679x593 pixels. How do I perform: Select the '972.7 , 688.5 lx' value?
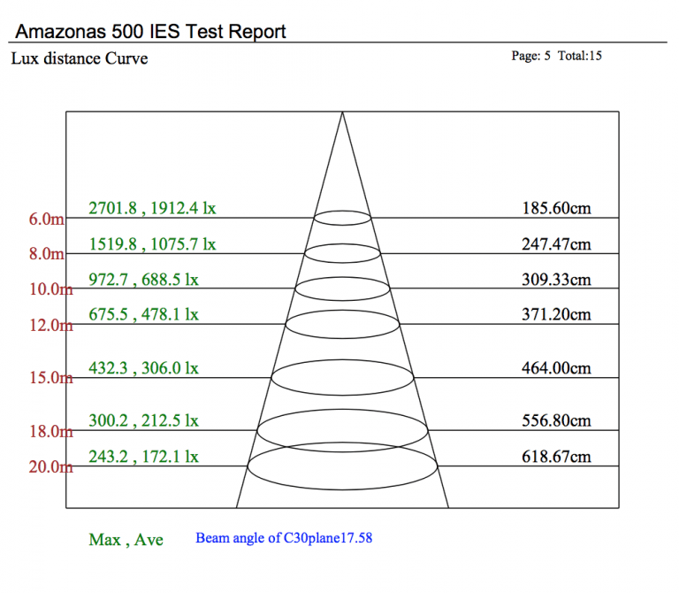pyautogui.click(x=143, y=280)
